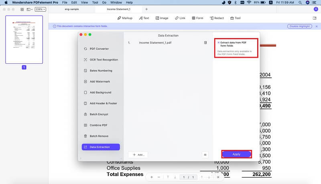Select page 1 thumbnail
Screen dimensions: 321x184
point(24,39)
